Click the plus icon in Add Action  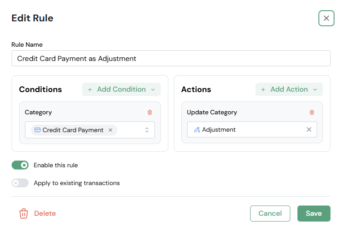[263, 89]
